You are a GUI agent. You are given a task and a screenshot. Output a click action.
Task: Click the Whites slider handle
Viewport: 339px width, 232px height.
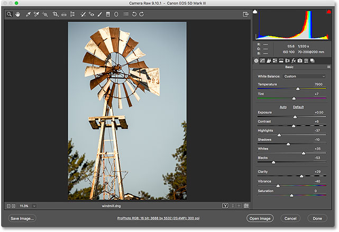[x=304, y=153]
